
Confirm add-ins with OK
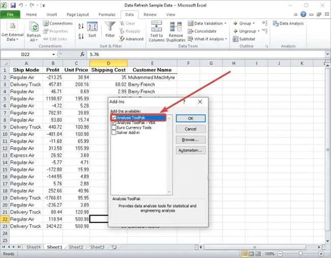[190, 118]
